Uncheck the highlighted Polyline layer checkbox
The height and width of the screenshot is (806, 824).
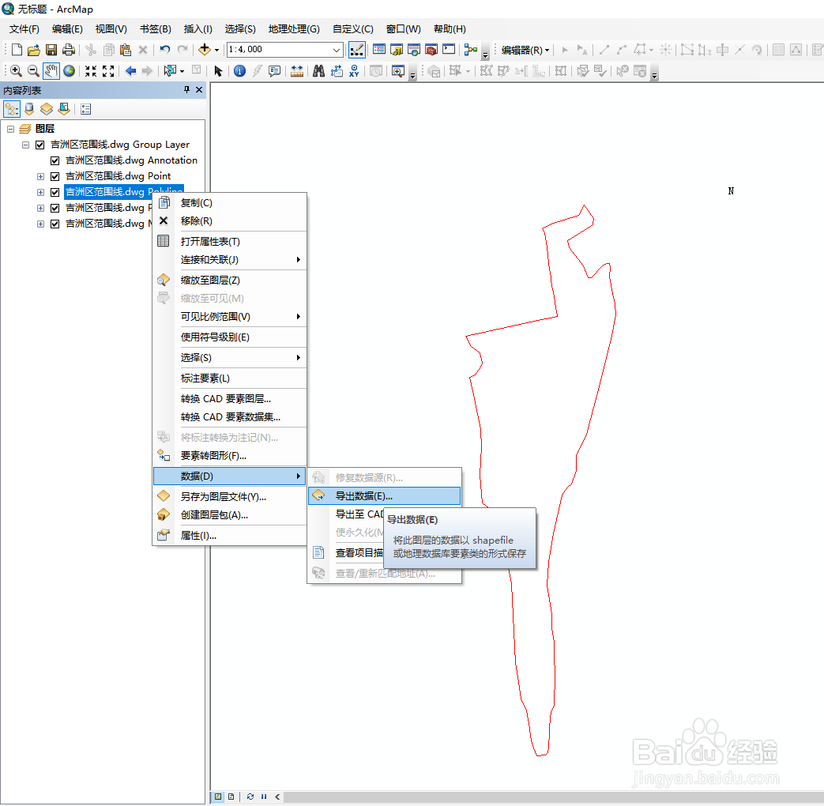click(55, 192)
